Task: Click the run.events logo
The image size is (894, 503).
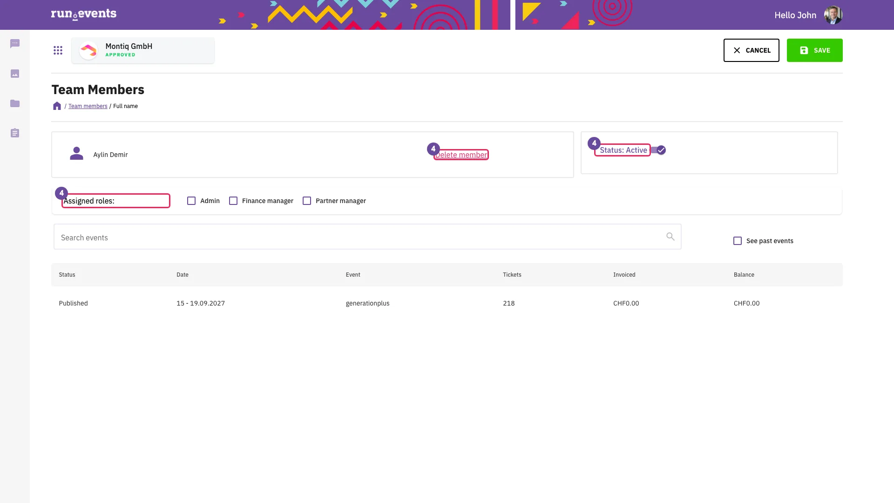Action: [84, 14]
